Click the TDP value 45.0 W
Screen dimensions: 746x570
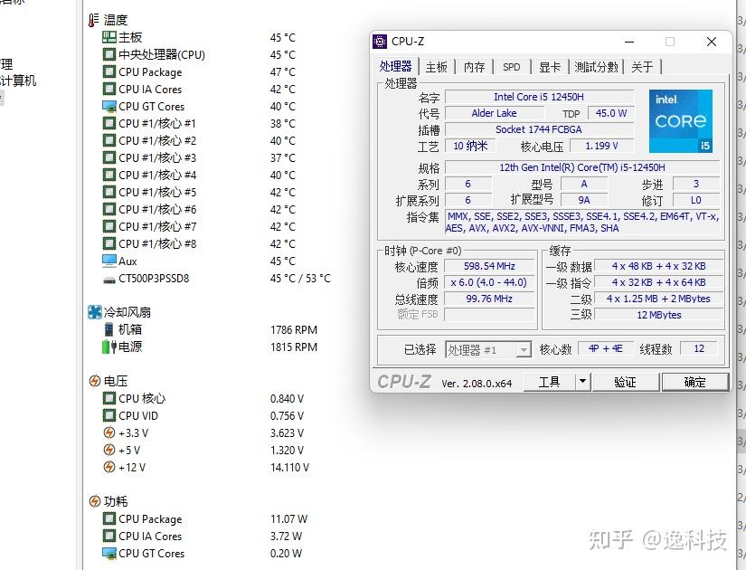611,113
